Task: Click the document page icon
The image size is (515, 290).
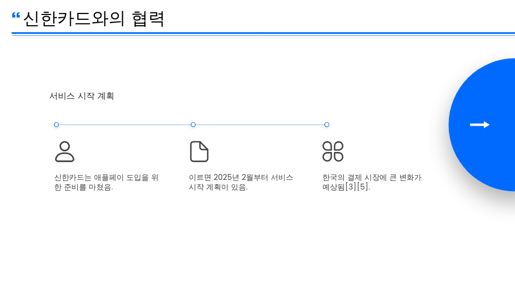Action: [199, 151]
